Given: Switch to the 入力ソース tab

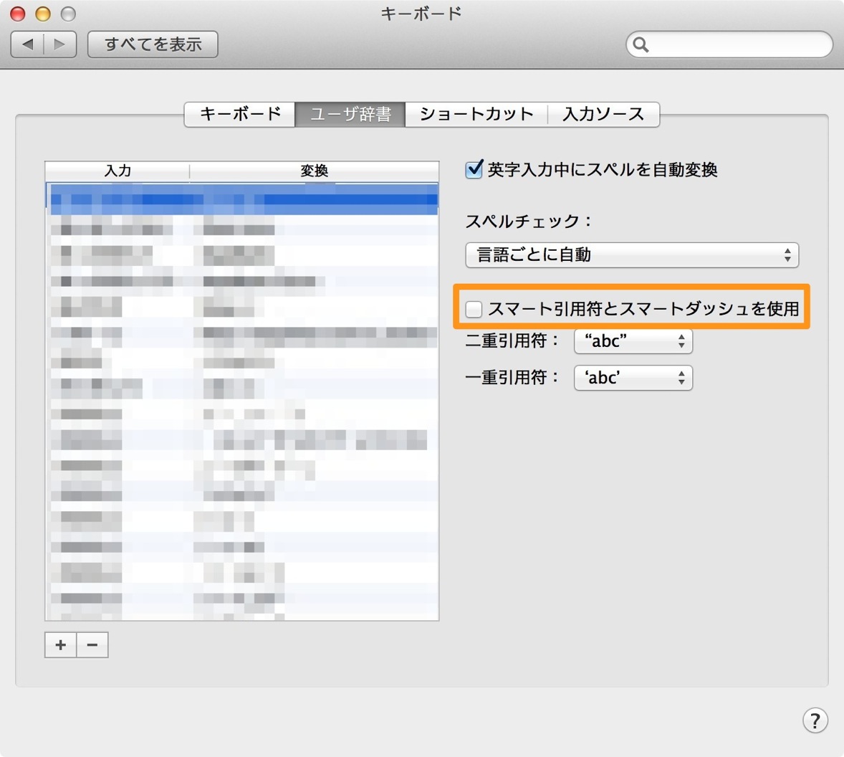Looking at the screenshot, I should tap(603, 114).
